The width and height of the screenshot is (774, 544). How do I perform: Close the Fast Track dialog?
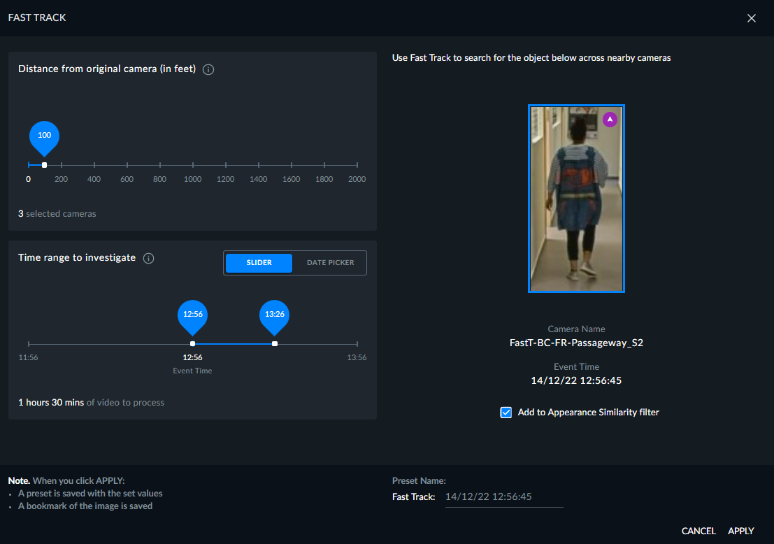point(752,18)
